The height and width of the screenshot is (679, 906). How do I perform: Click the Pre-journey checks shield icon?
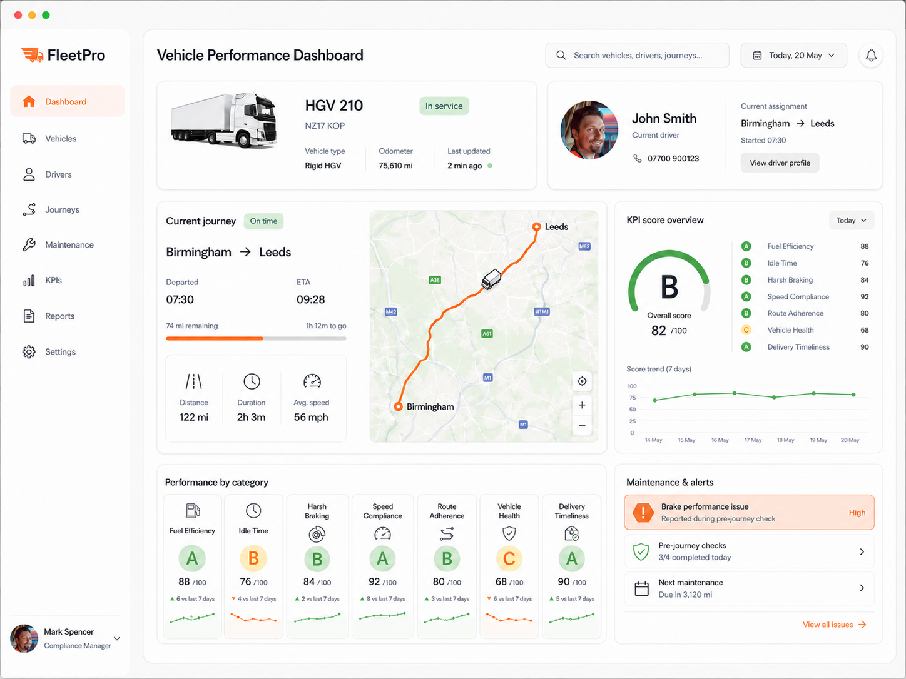coord(641,551)
